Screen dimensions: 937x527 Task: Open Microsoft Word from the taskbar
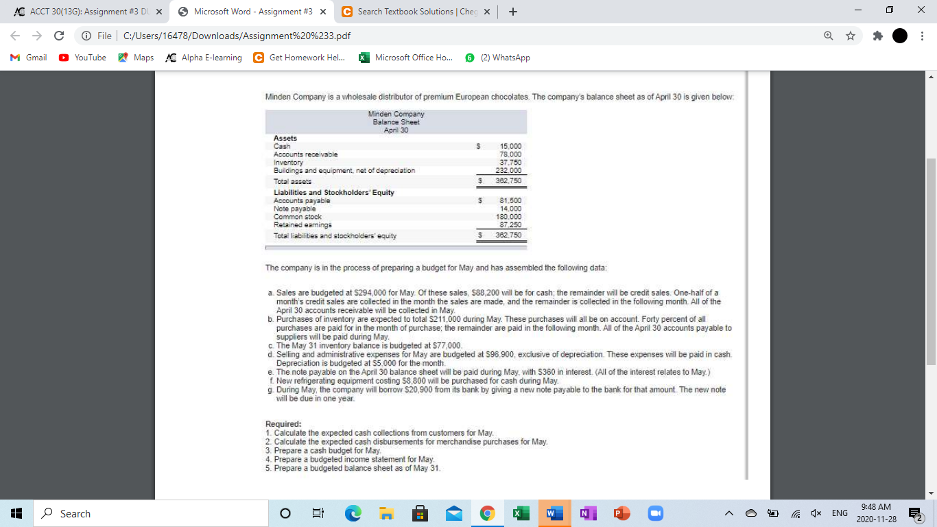click(x=554, y=513)
